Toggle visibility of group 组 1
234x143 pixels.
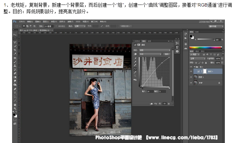coord(191,67)
